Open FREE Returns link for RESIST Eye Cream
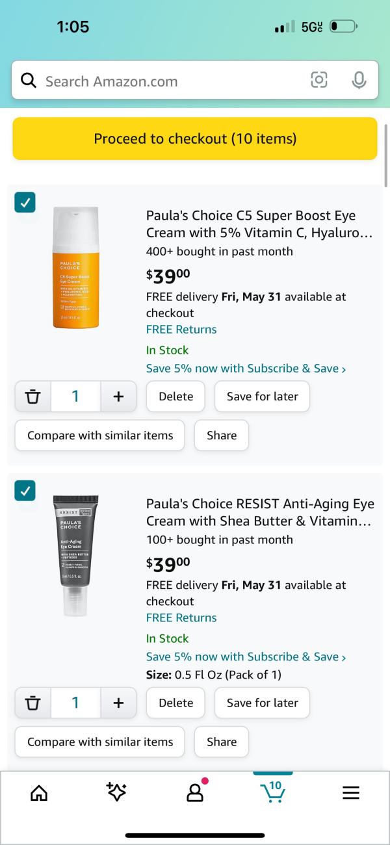 (x=181, y=617)
